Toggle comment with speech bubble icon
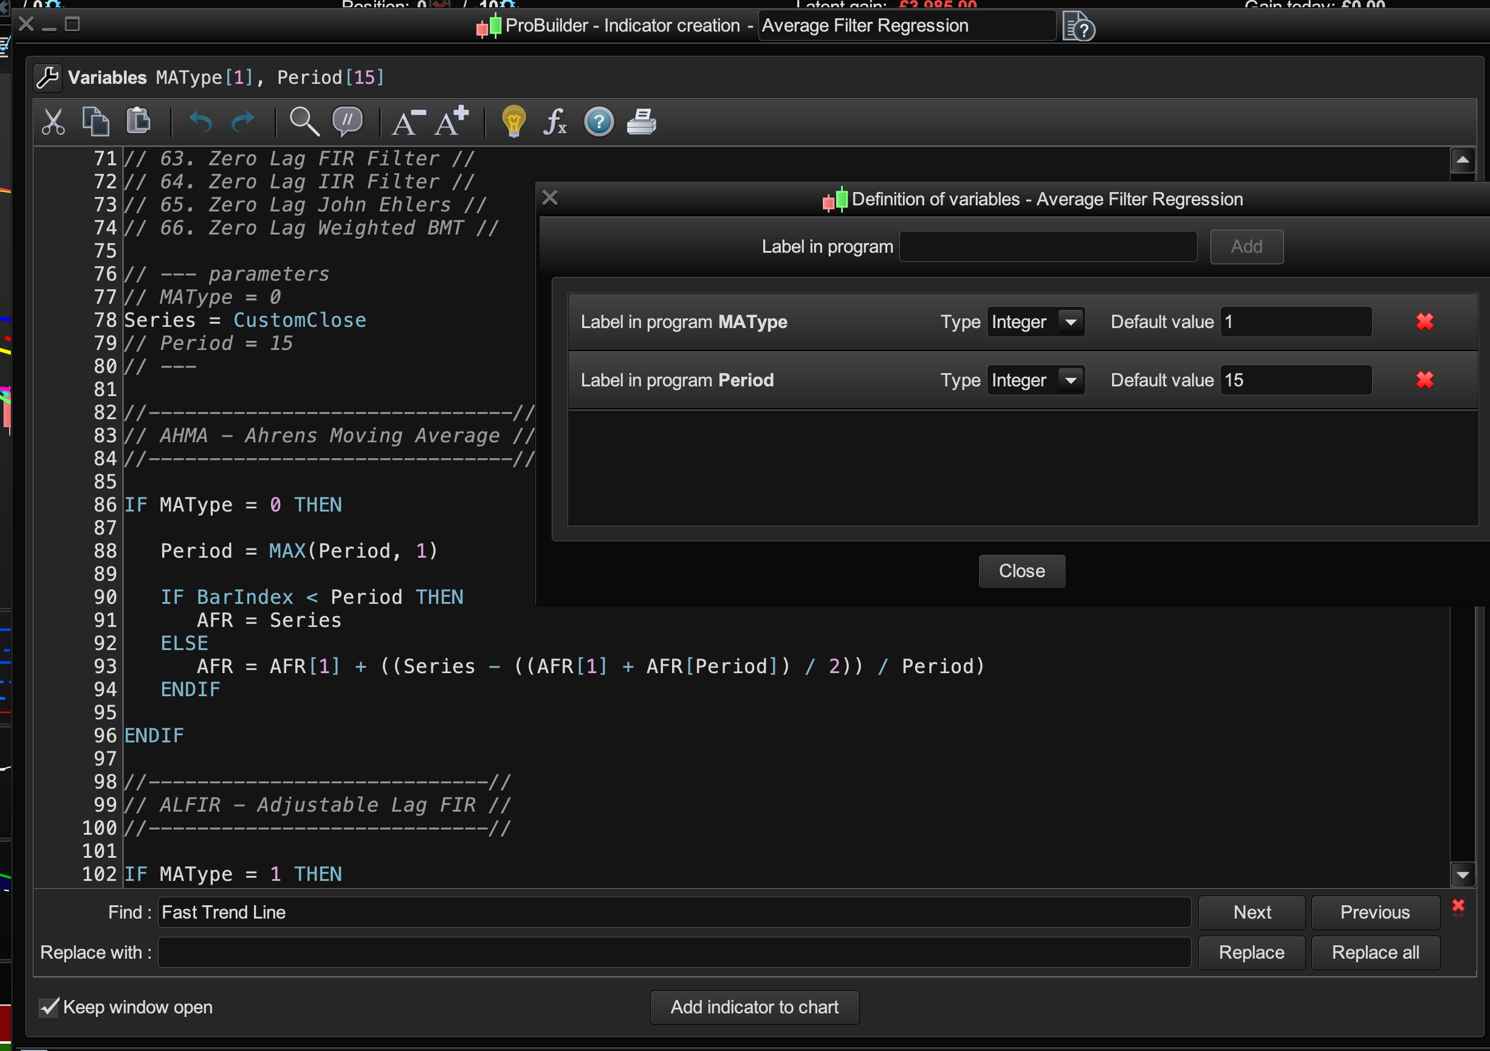Viewport: 1490px width, 1051px height. pyautogui.click(x=347, y=122)
